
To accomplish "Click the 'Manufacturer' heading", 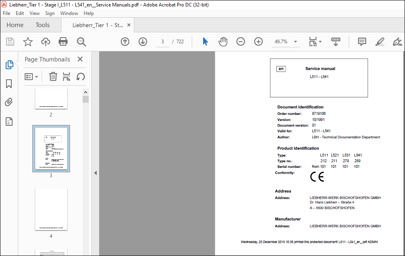I will tap(288, 219).
